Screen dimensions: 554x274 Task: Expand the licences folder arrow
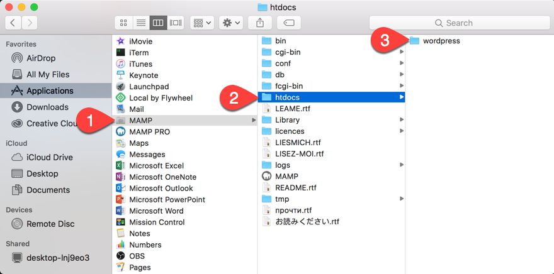pyautogui.click(x=402, y=131)
